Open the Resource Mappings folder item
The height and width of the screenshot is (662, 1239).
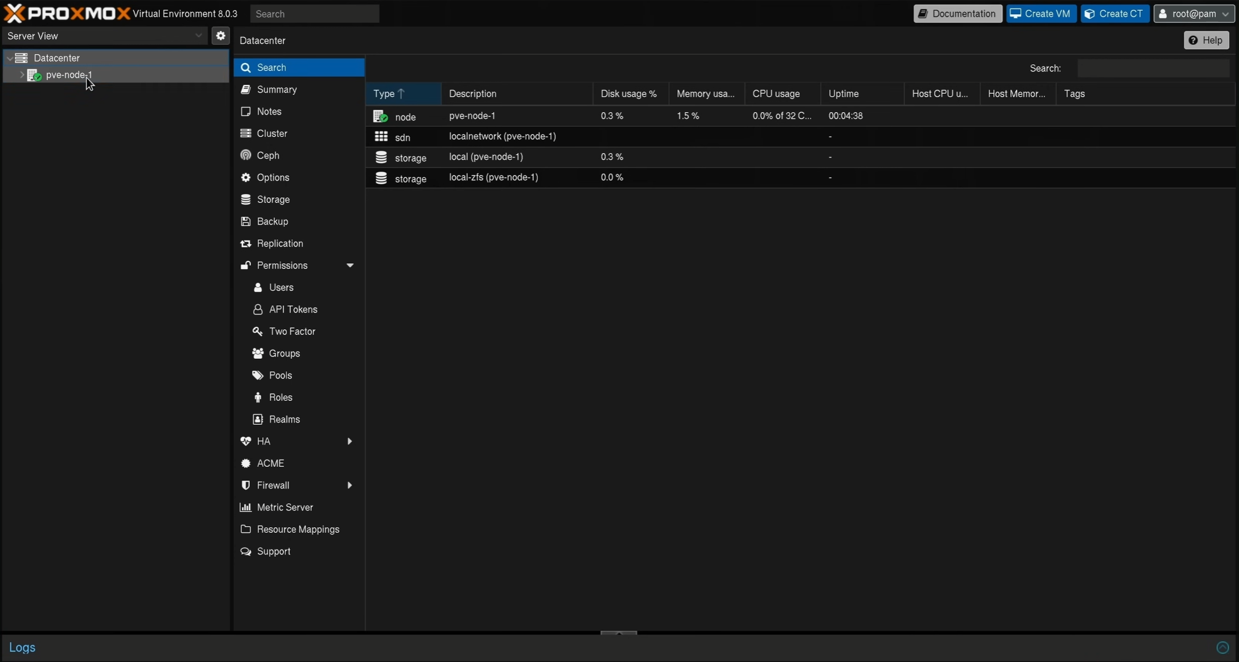(x=297, y=529)
